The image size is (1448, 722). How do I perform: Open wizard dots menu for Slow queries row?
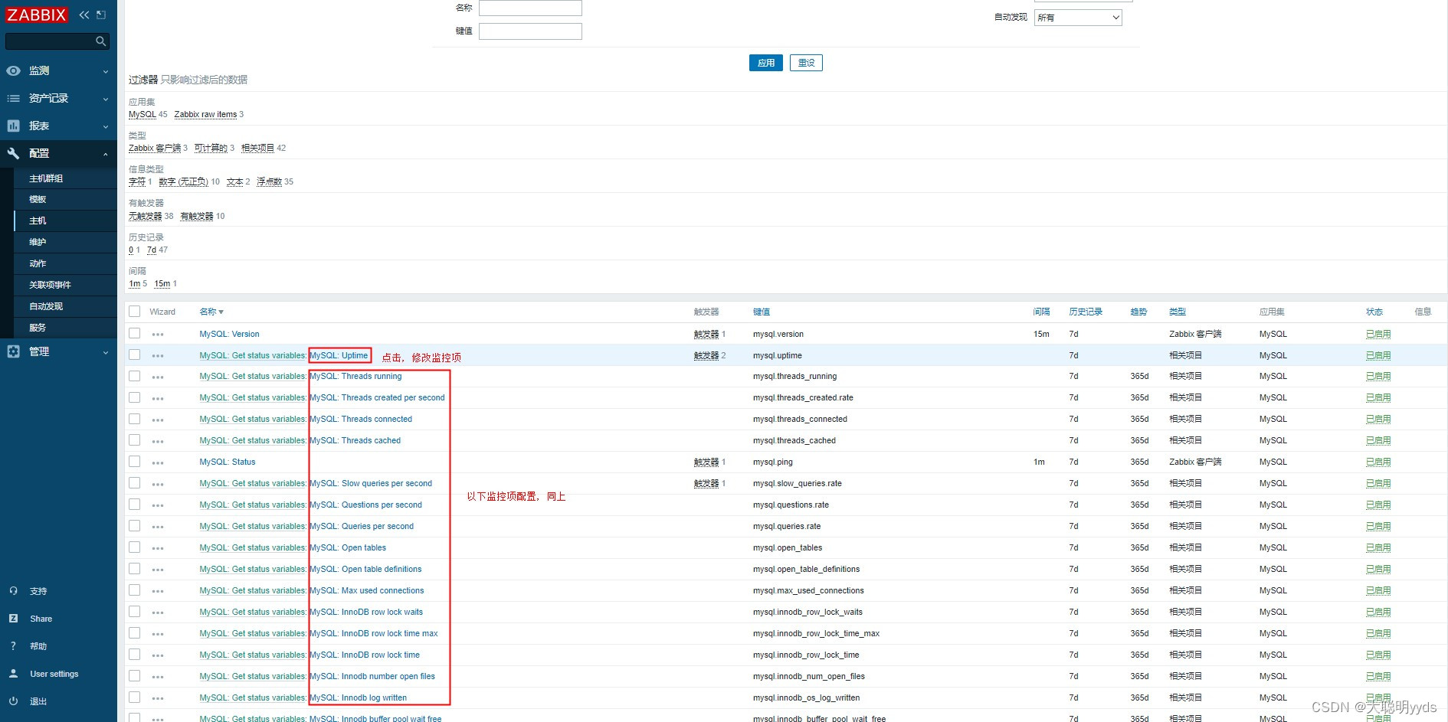pyautogui.click(x=158, y=484)
